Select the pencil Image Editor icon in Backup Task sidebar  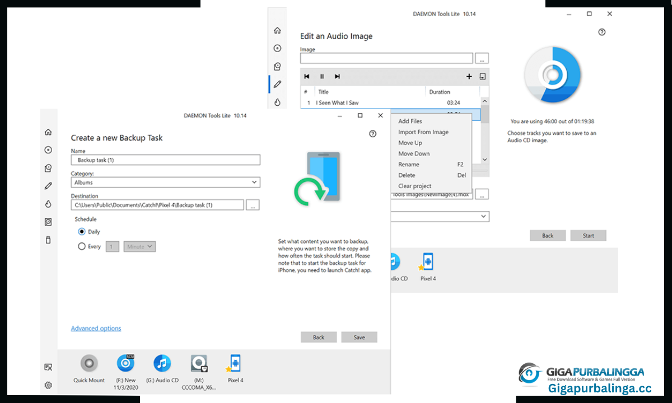pyautogui.click(x=48, y=186)
